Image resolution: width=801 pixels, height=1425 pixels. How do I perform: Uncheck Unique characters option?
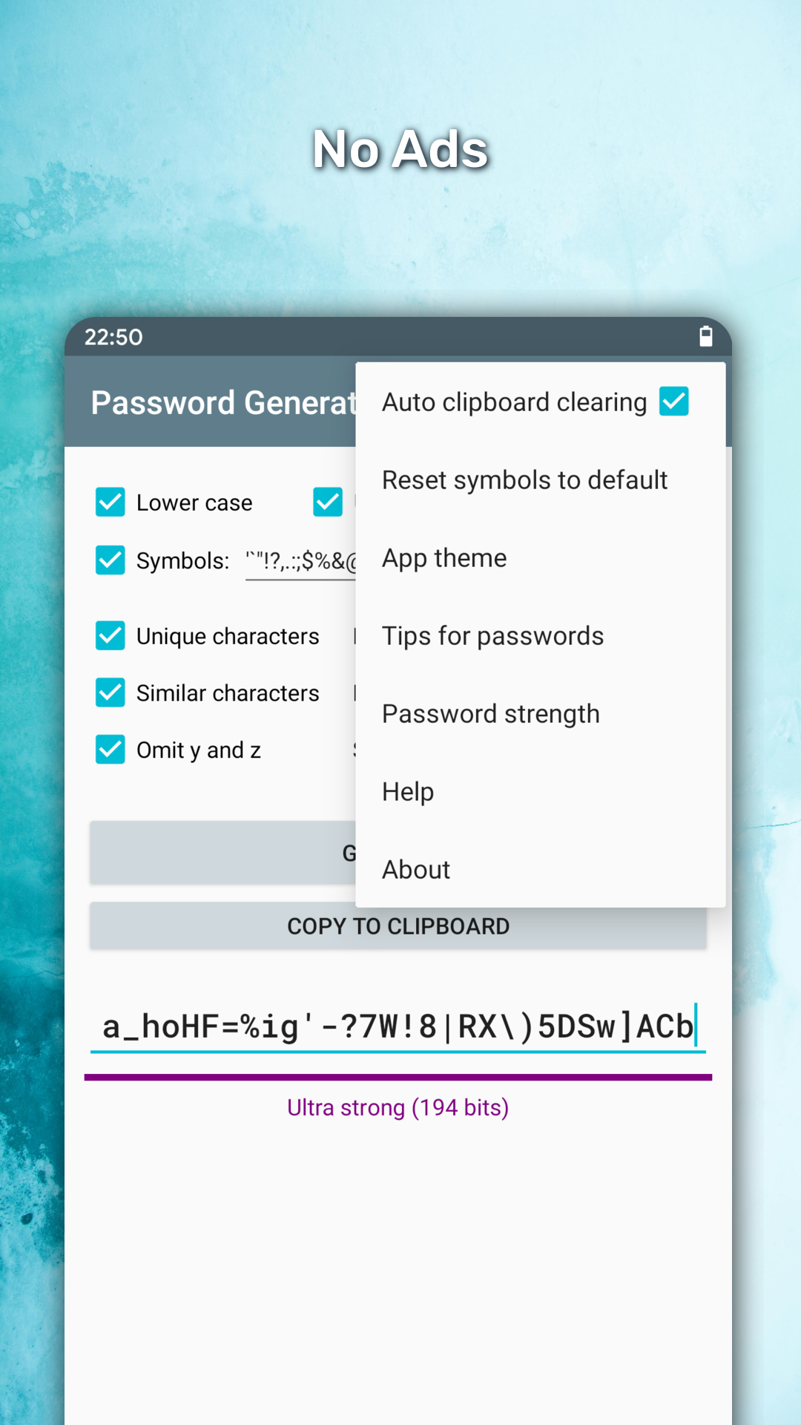[111, 636]
